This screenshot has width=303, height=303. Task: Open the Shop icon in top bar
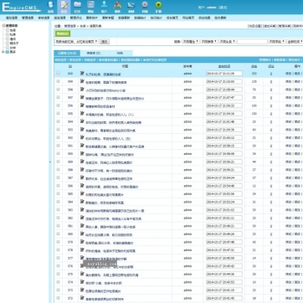[131, 7]
